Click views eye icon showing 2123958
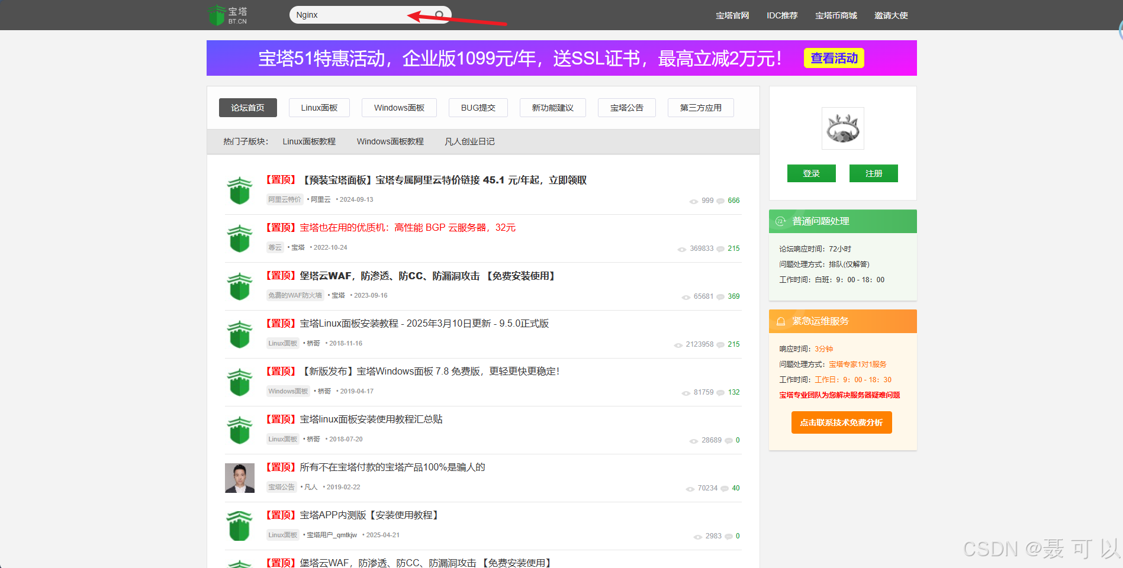The image size is (1123, 568). 678,345
